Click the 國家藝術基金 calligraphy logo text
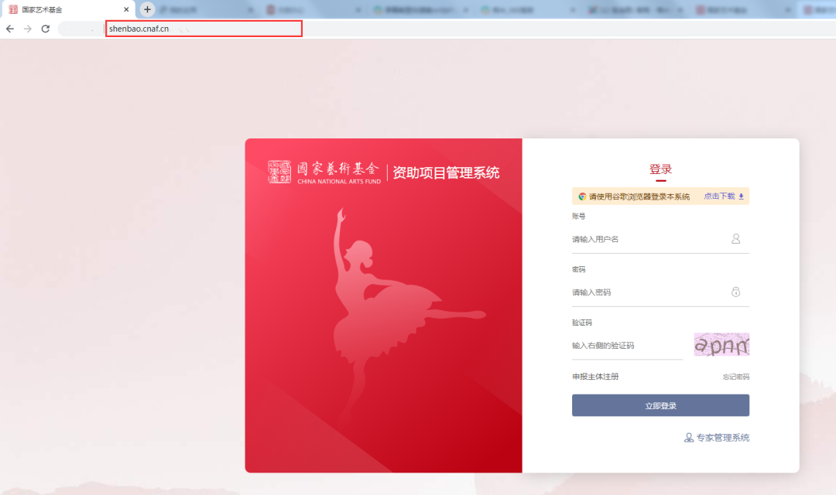This screenshot has width=836, height=495. coord(338,169)
